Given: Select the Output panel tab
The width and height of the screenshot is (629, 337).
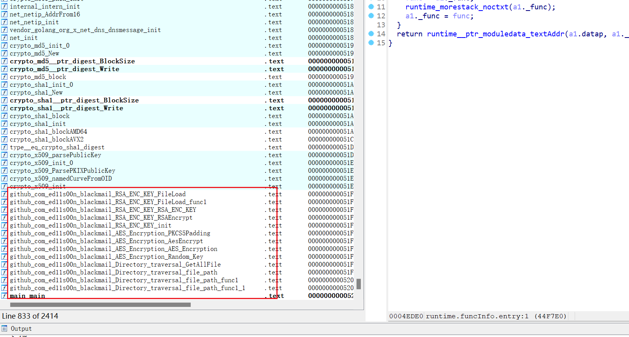Looking at the screenshot, I should 21,328.
